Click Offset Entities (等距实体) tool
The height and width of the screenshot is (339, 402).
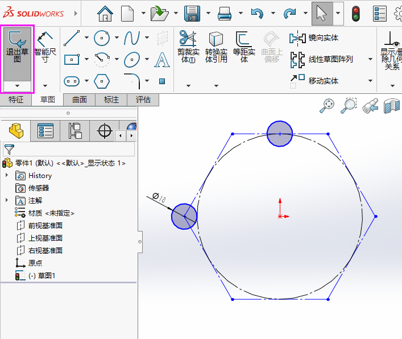(244, 47)
